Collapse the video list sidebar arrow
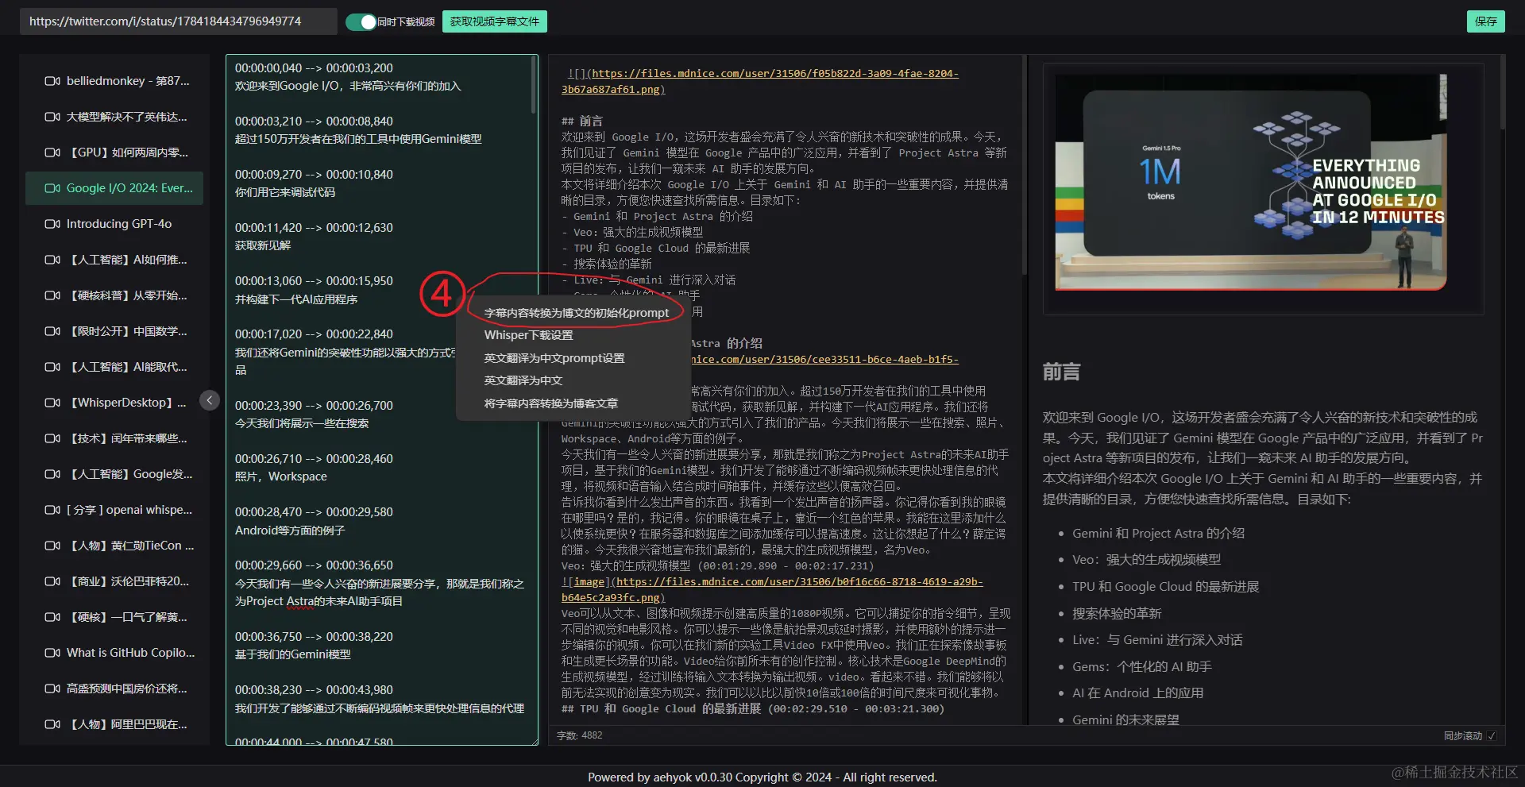This screenshot has height=787, width=1525. tap(209, 400)
